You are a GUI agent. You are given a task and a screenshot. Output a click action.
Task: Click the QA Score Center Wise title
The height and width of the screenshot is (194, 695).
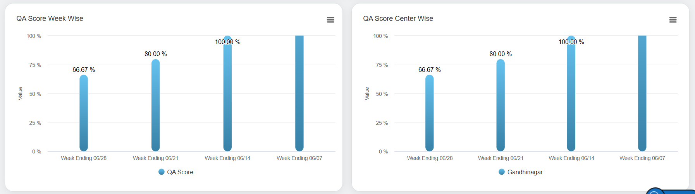[x=398, y=19]
